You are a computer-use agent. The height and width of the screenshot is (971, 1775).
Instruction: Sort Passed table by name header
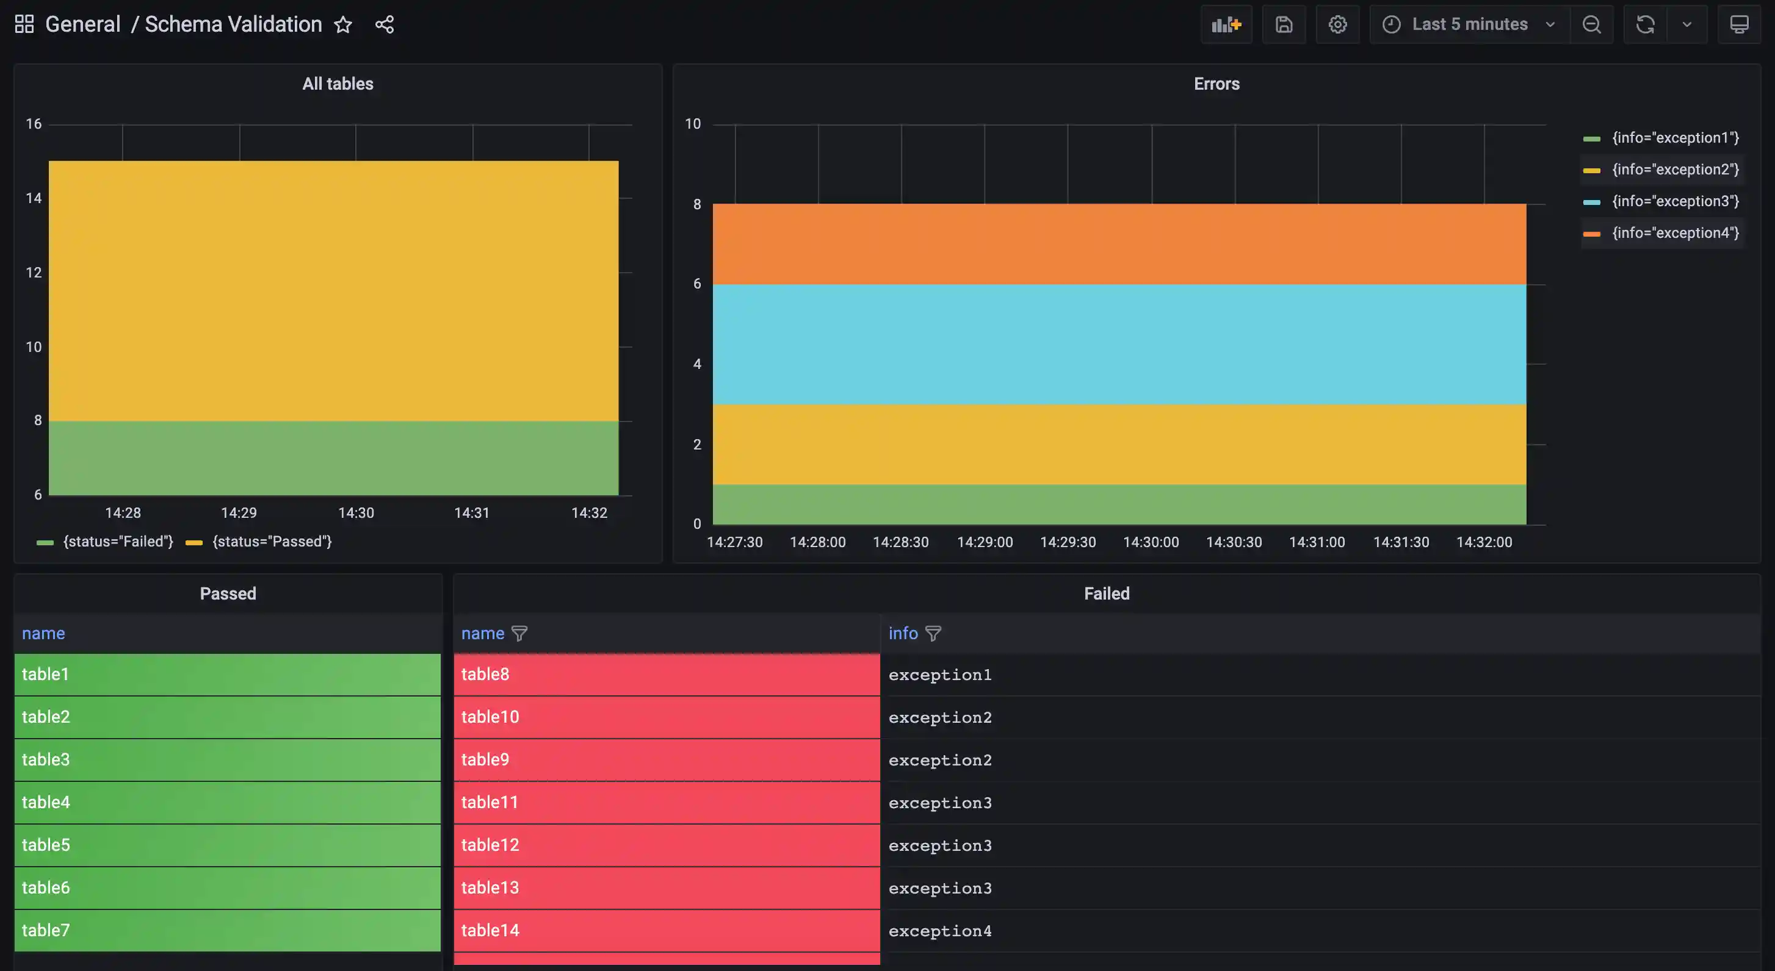pos(43,634)
